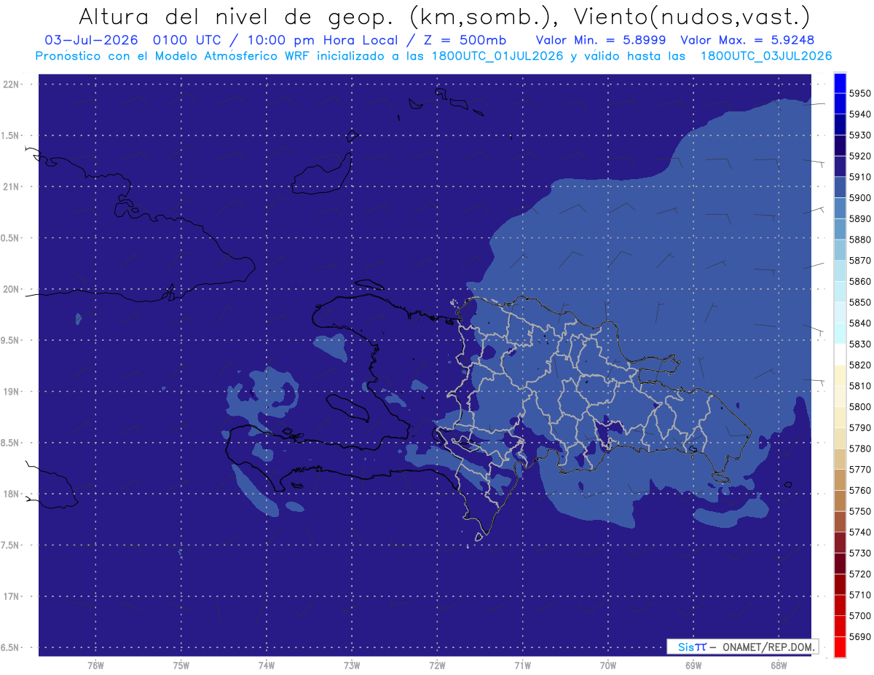The width and height of the screenshot is (874, 675).
Task: Pick the pale yellow swatch between 5810 and 5820
Action: point(840,375)
